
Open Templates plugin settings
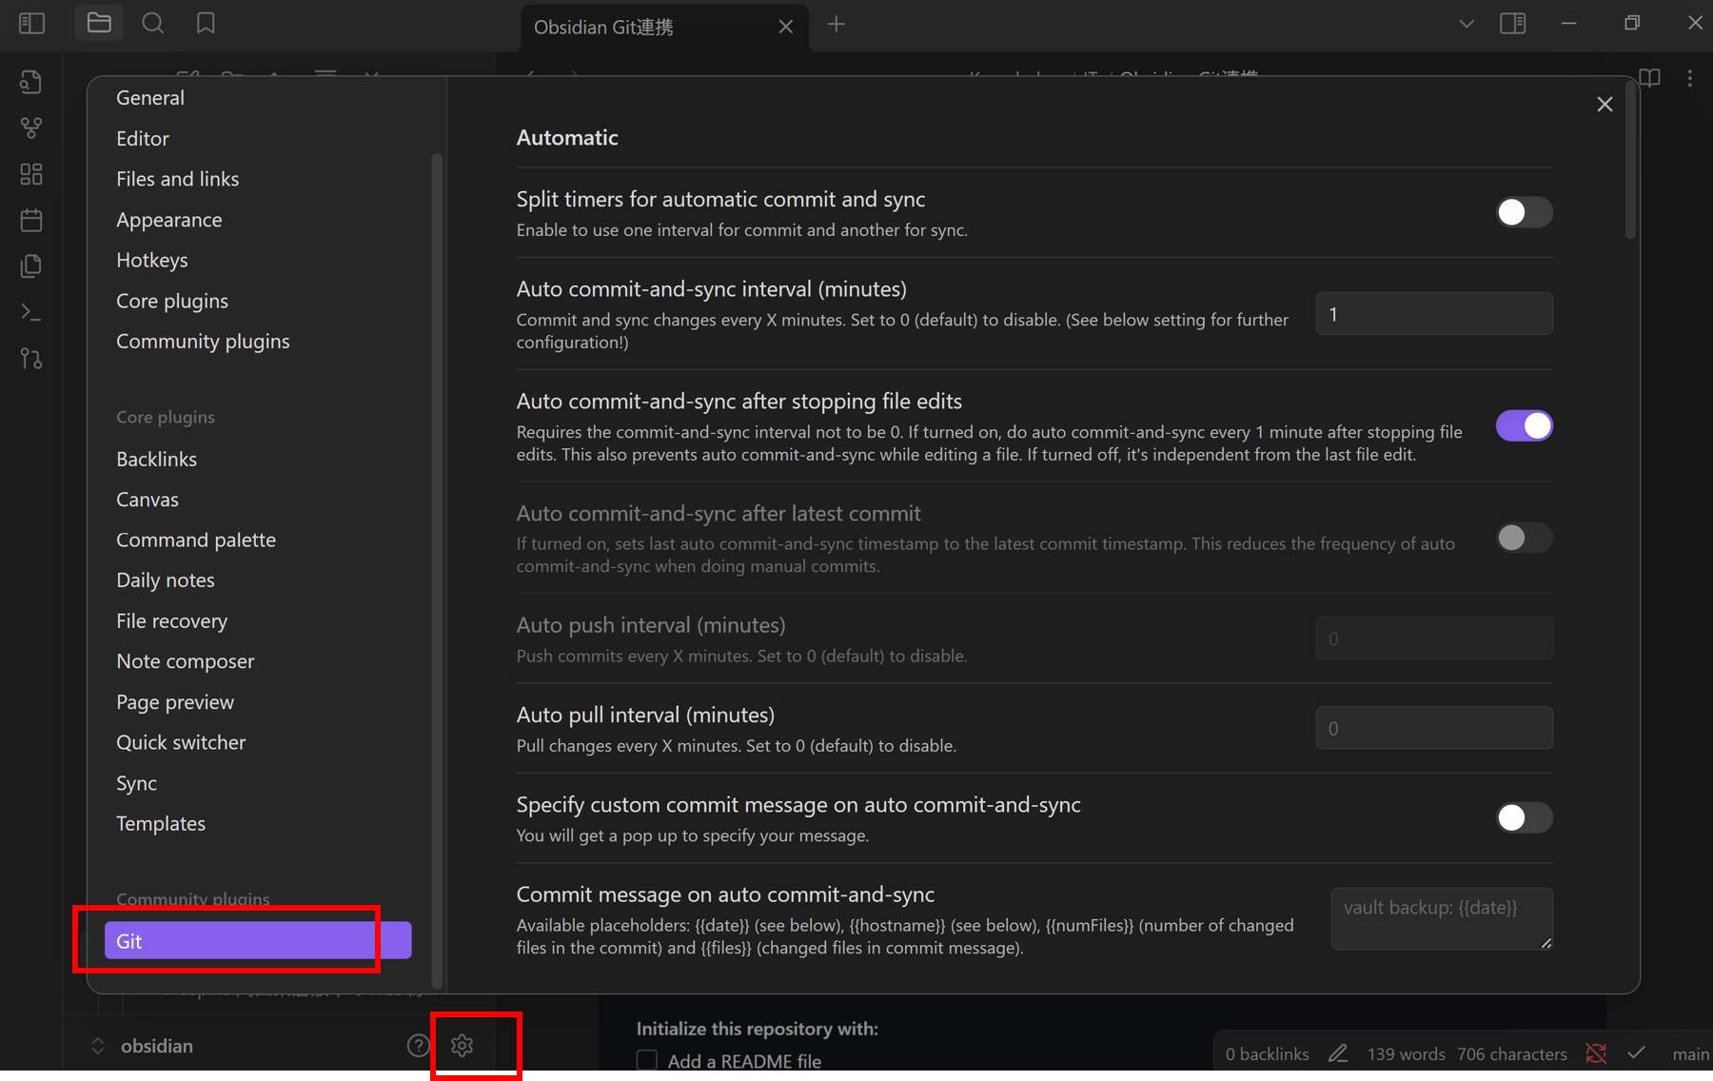click(x=161, y=823)
